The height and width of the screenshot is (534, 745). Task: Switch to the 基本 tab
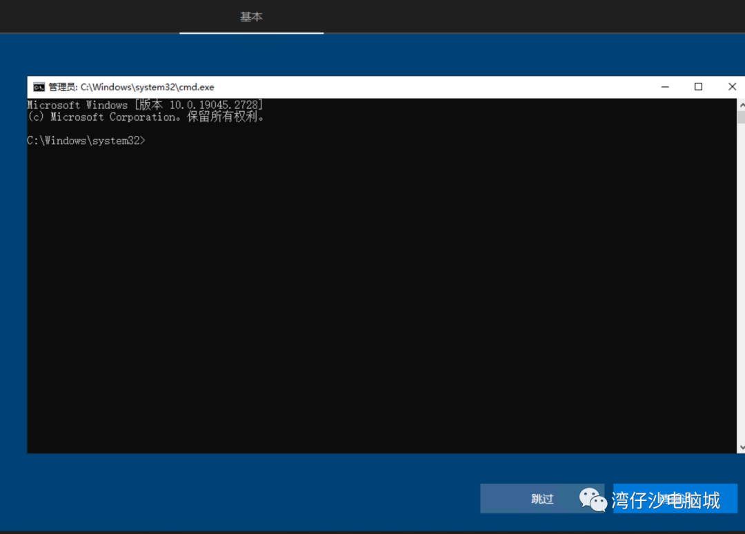pos(251,17)
